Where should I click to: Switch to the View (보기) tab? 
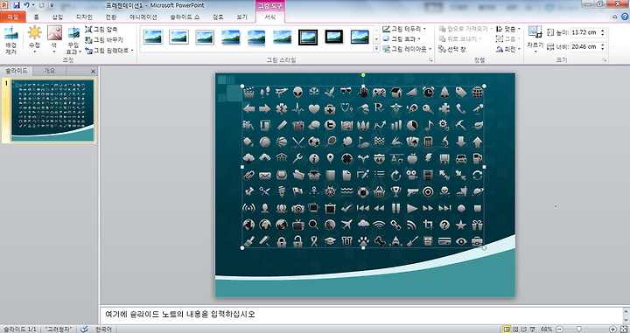coord(241,17)
